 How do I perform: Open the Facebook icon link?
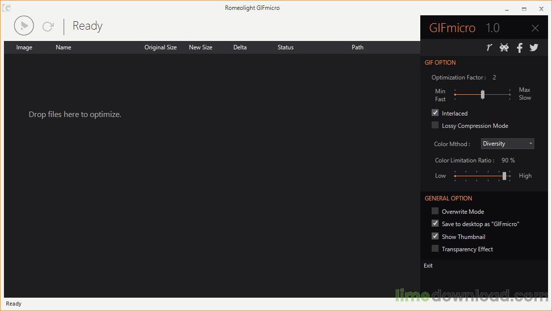(519, 47)
